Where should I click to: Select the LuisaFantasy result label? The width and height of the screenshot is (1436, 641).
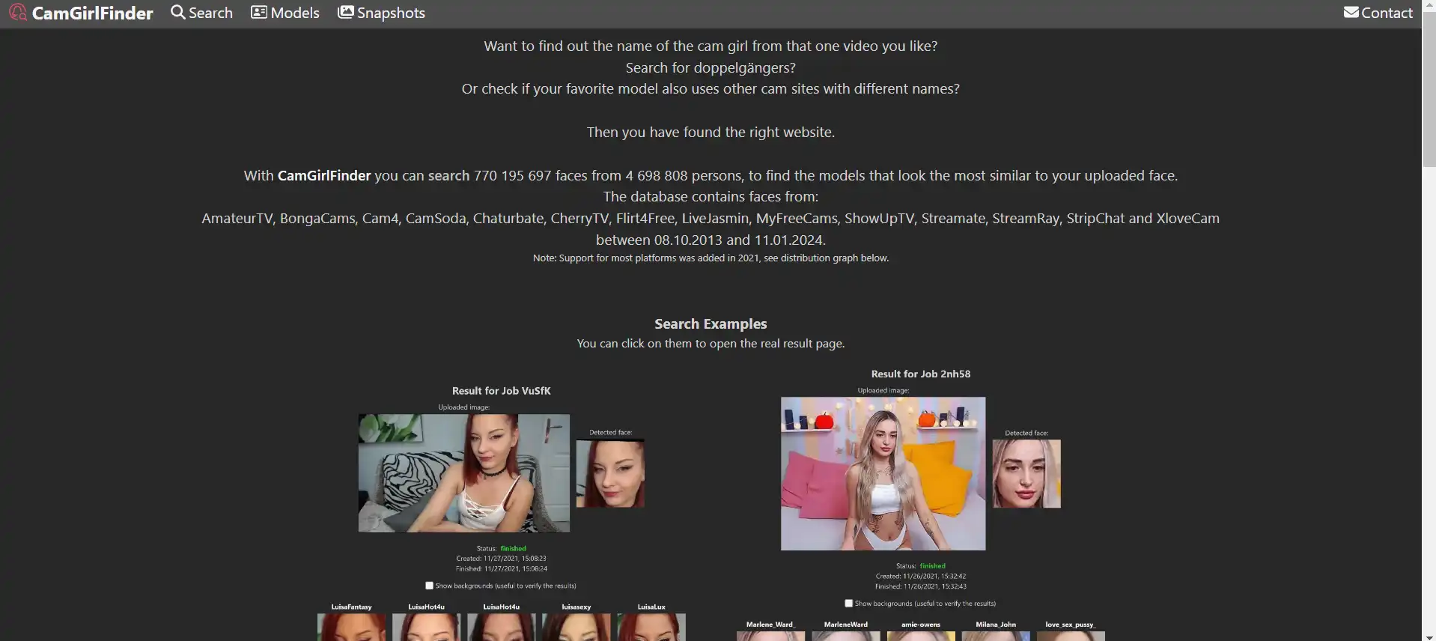[x=351, y=607]
